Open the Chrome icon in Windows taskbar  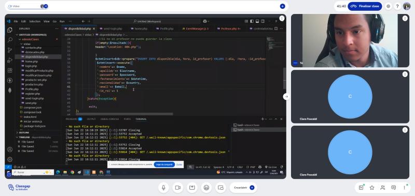pyautogui.click(x=72, y=172)
